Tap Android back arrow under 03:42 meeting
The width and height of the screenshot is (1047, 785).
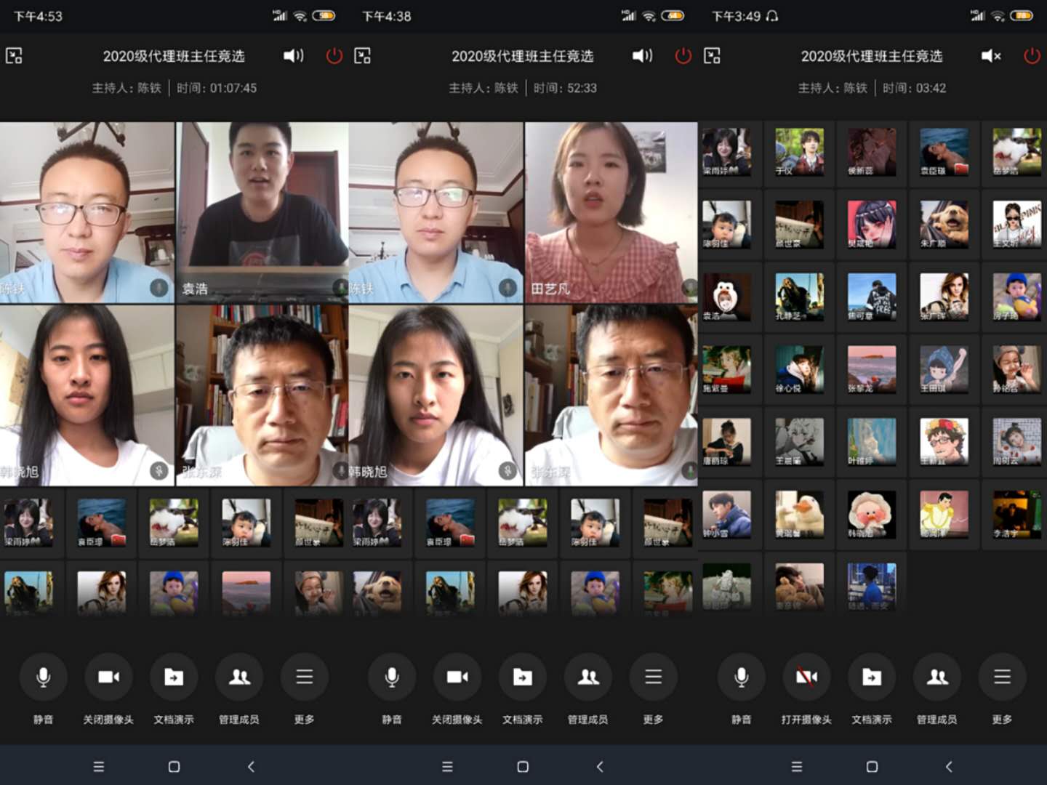click(949, 766)
